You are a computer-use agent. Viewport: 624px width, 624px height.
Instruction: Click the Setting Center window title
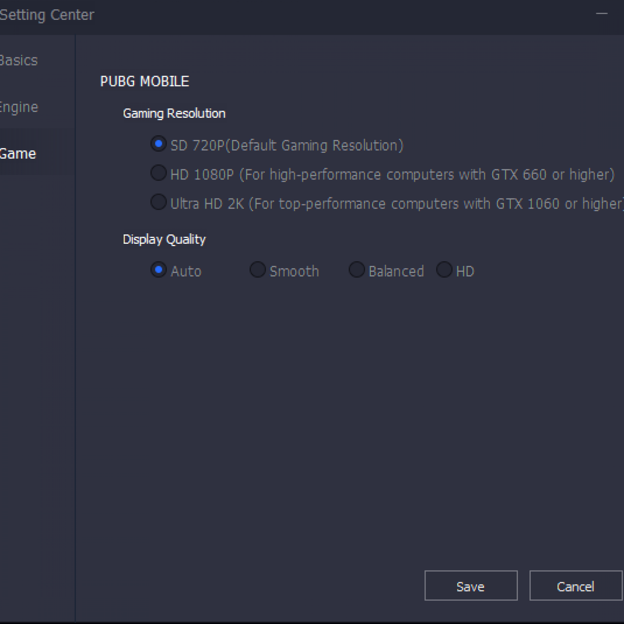[47, 15]
